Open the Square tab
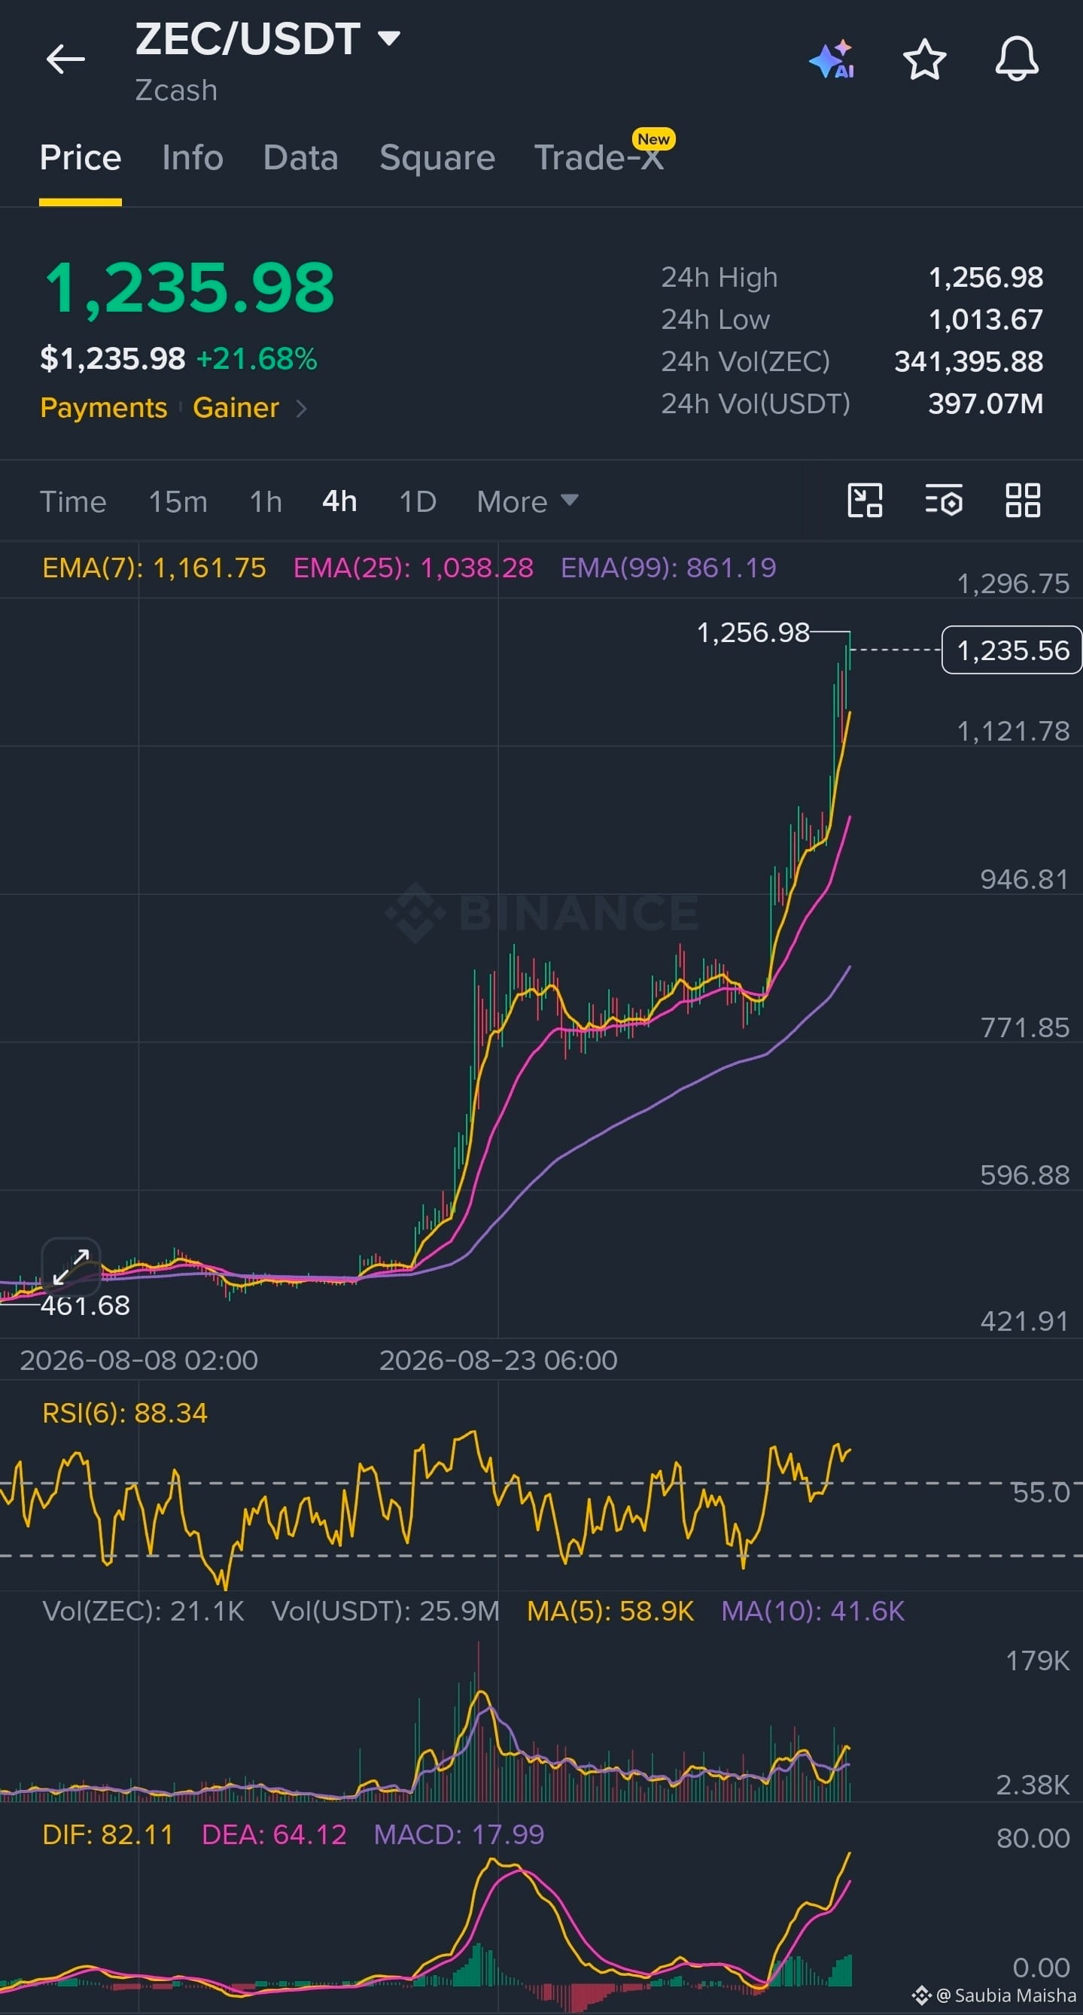The width and height of the screenshot is (1083, 2015). [437, 158]
